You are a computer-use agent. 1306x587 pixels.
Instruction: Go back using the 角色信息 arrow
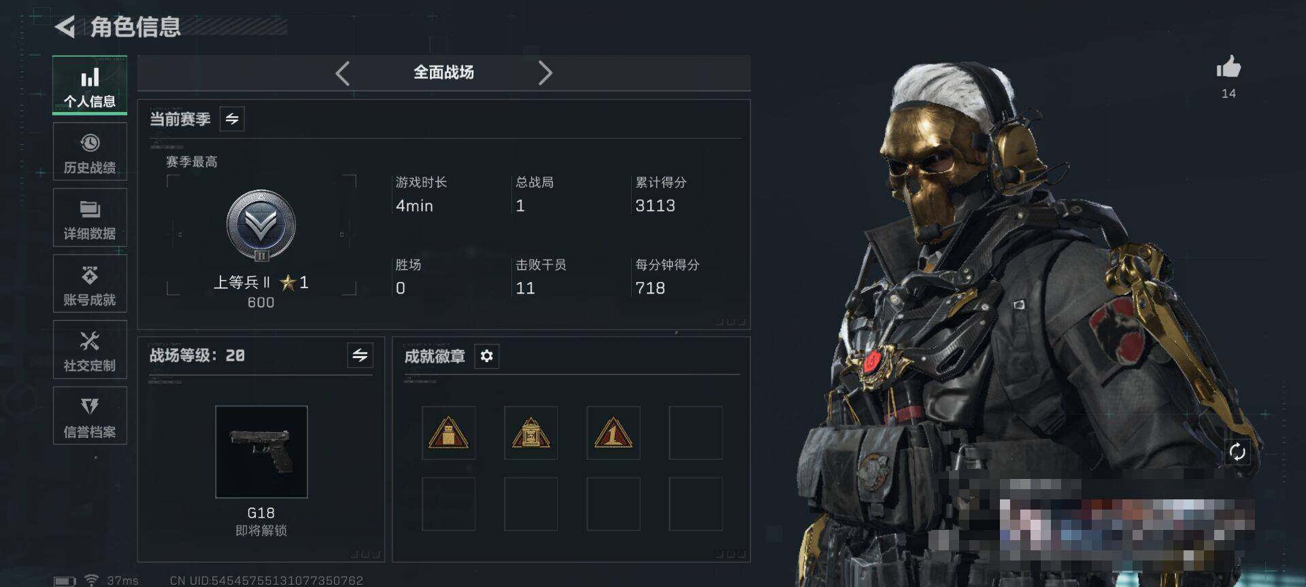(65, 27)
